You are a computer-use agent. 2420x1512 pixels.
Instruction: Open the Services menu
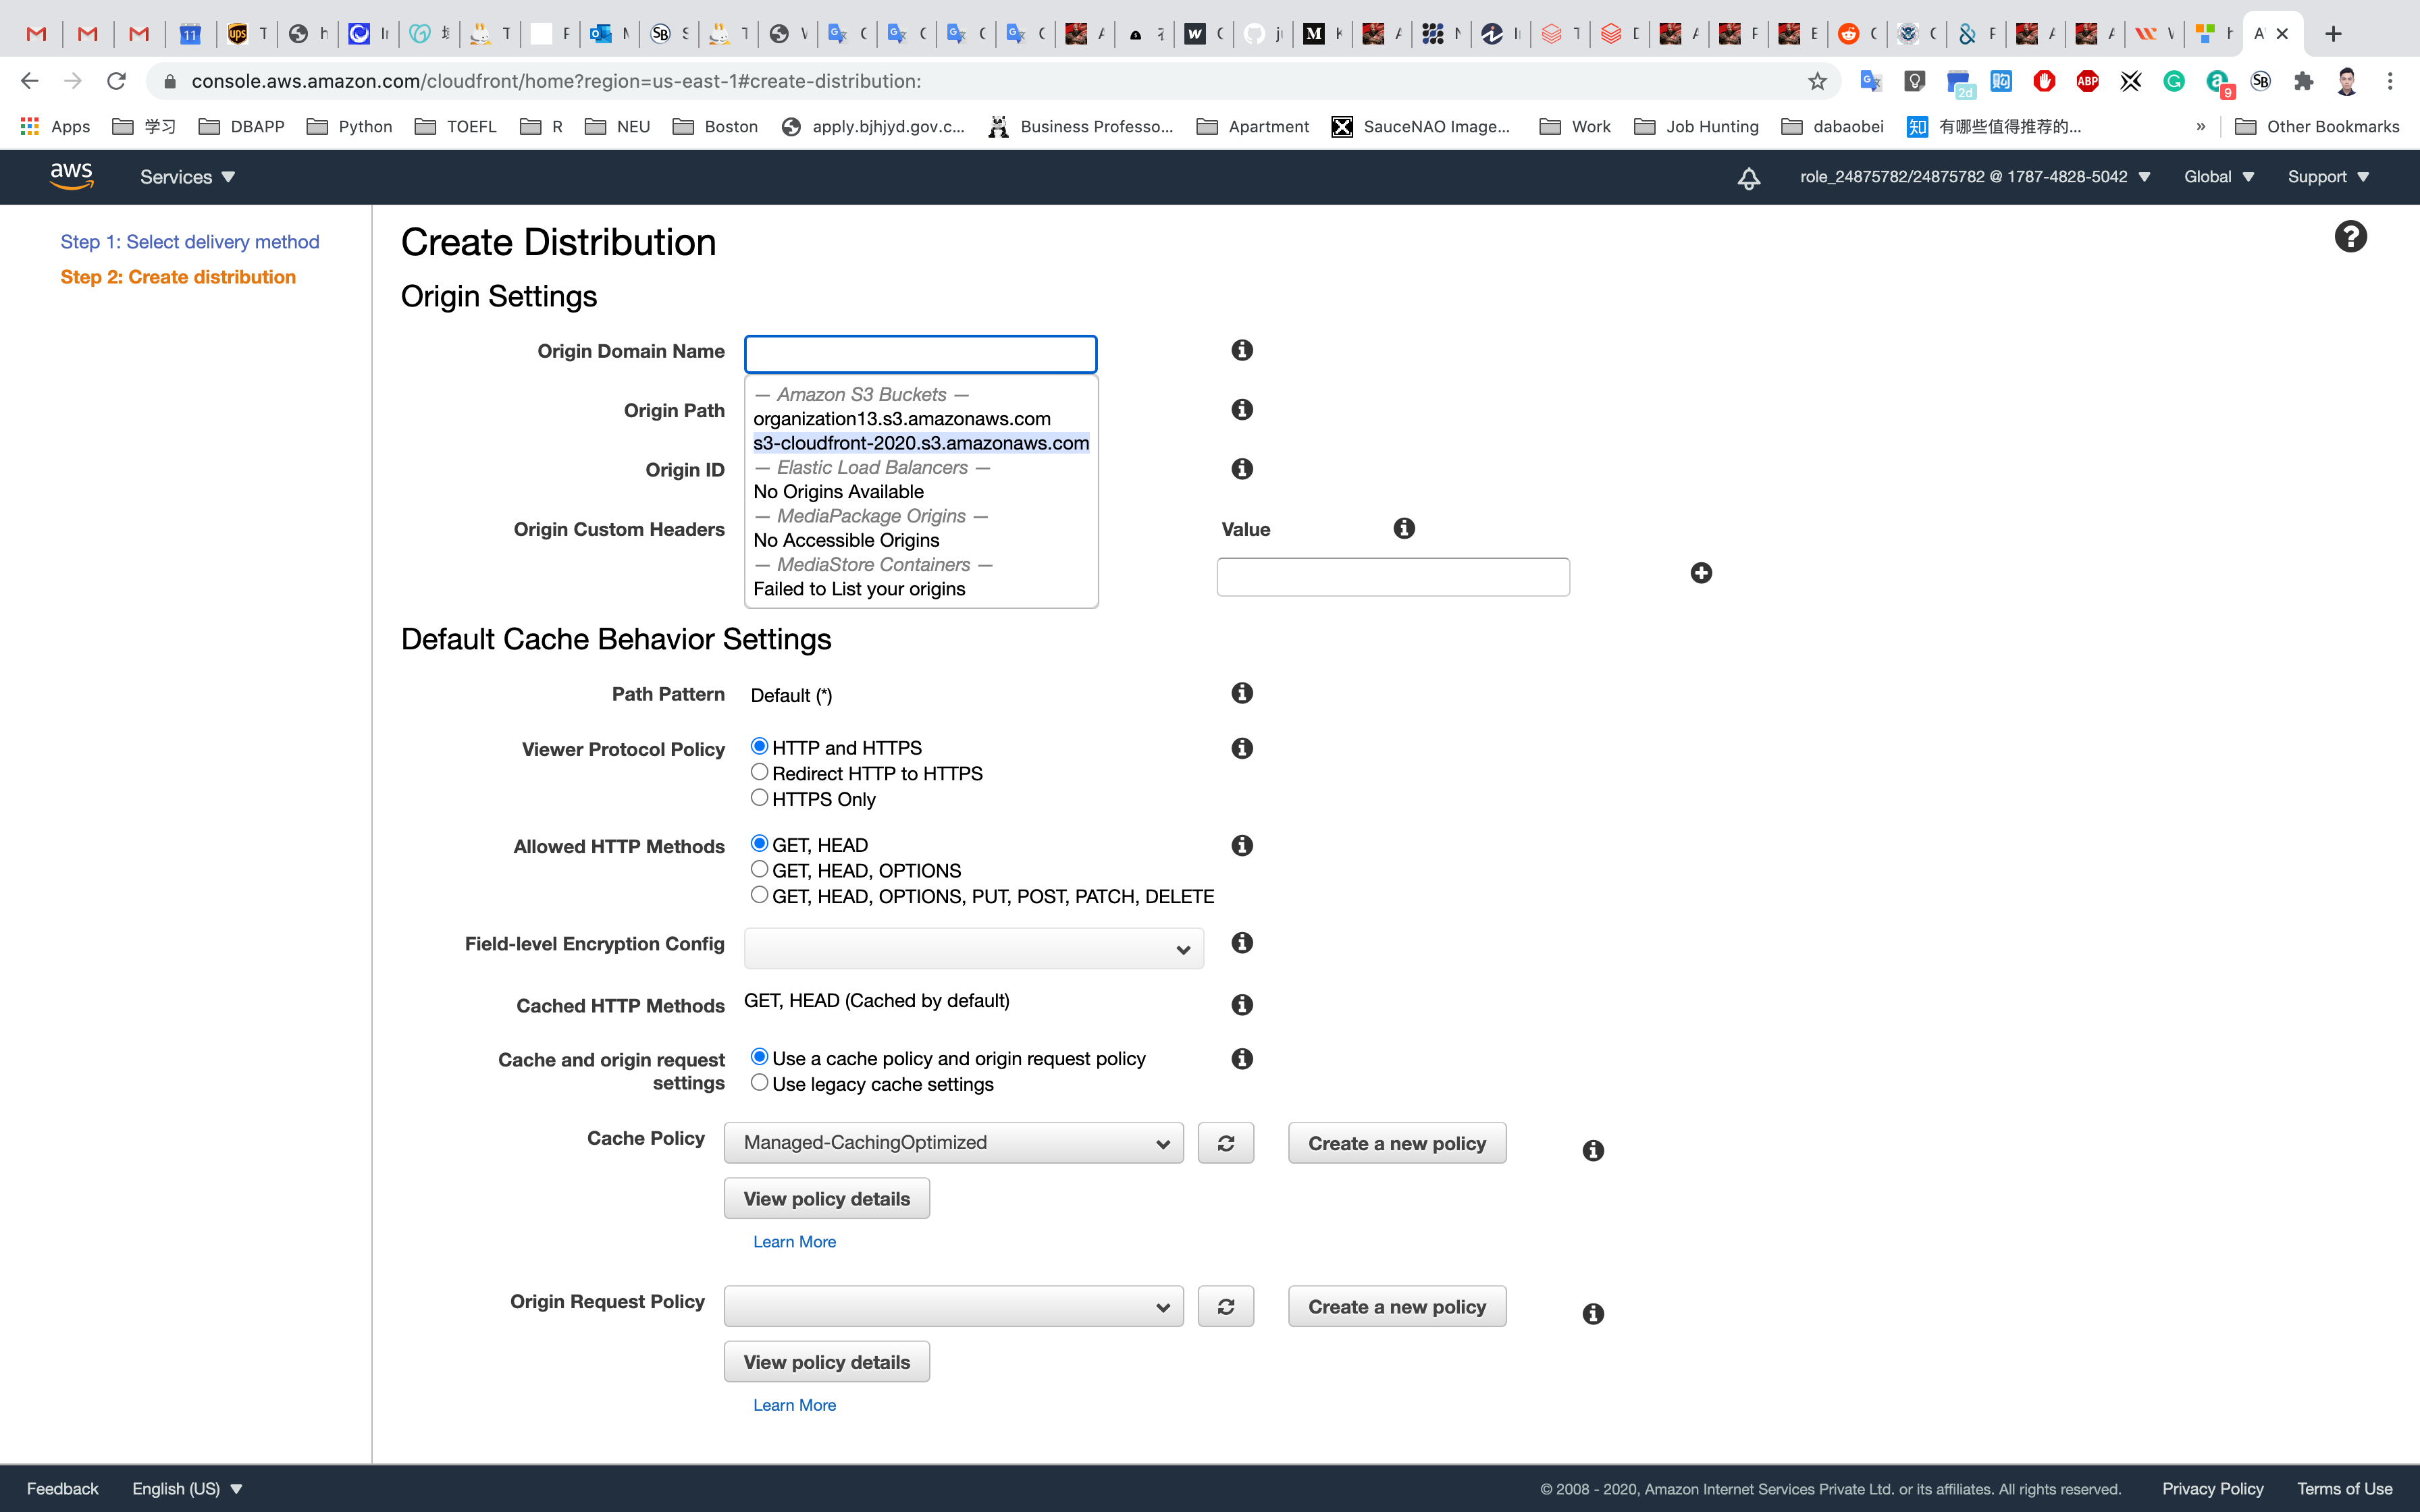[x=187, y=177]
